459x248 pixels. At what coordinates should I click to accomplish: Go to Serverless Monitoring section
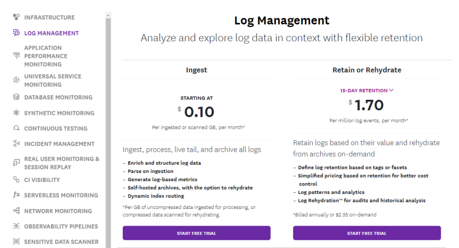61,195
